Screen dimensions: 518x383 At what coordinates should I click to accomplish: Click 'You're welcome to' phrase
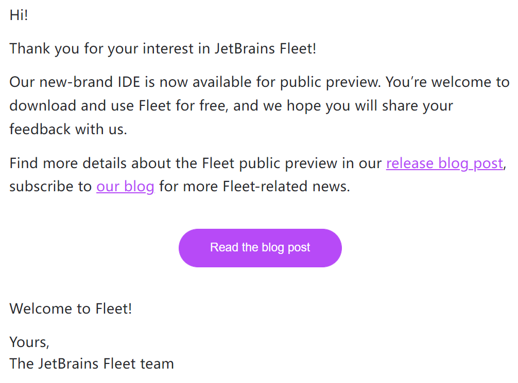click(447, 82)
